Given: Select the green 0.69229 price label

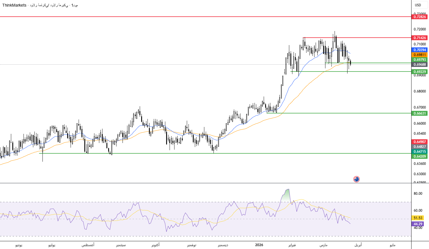Looking at the screenshot, I should coord(420,72).
